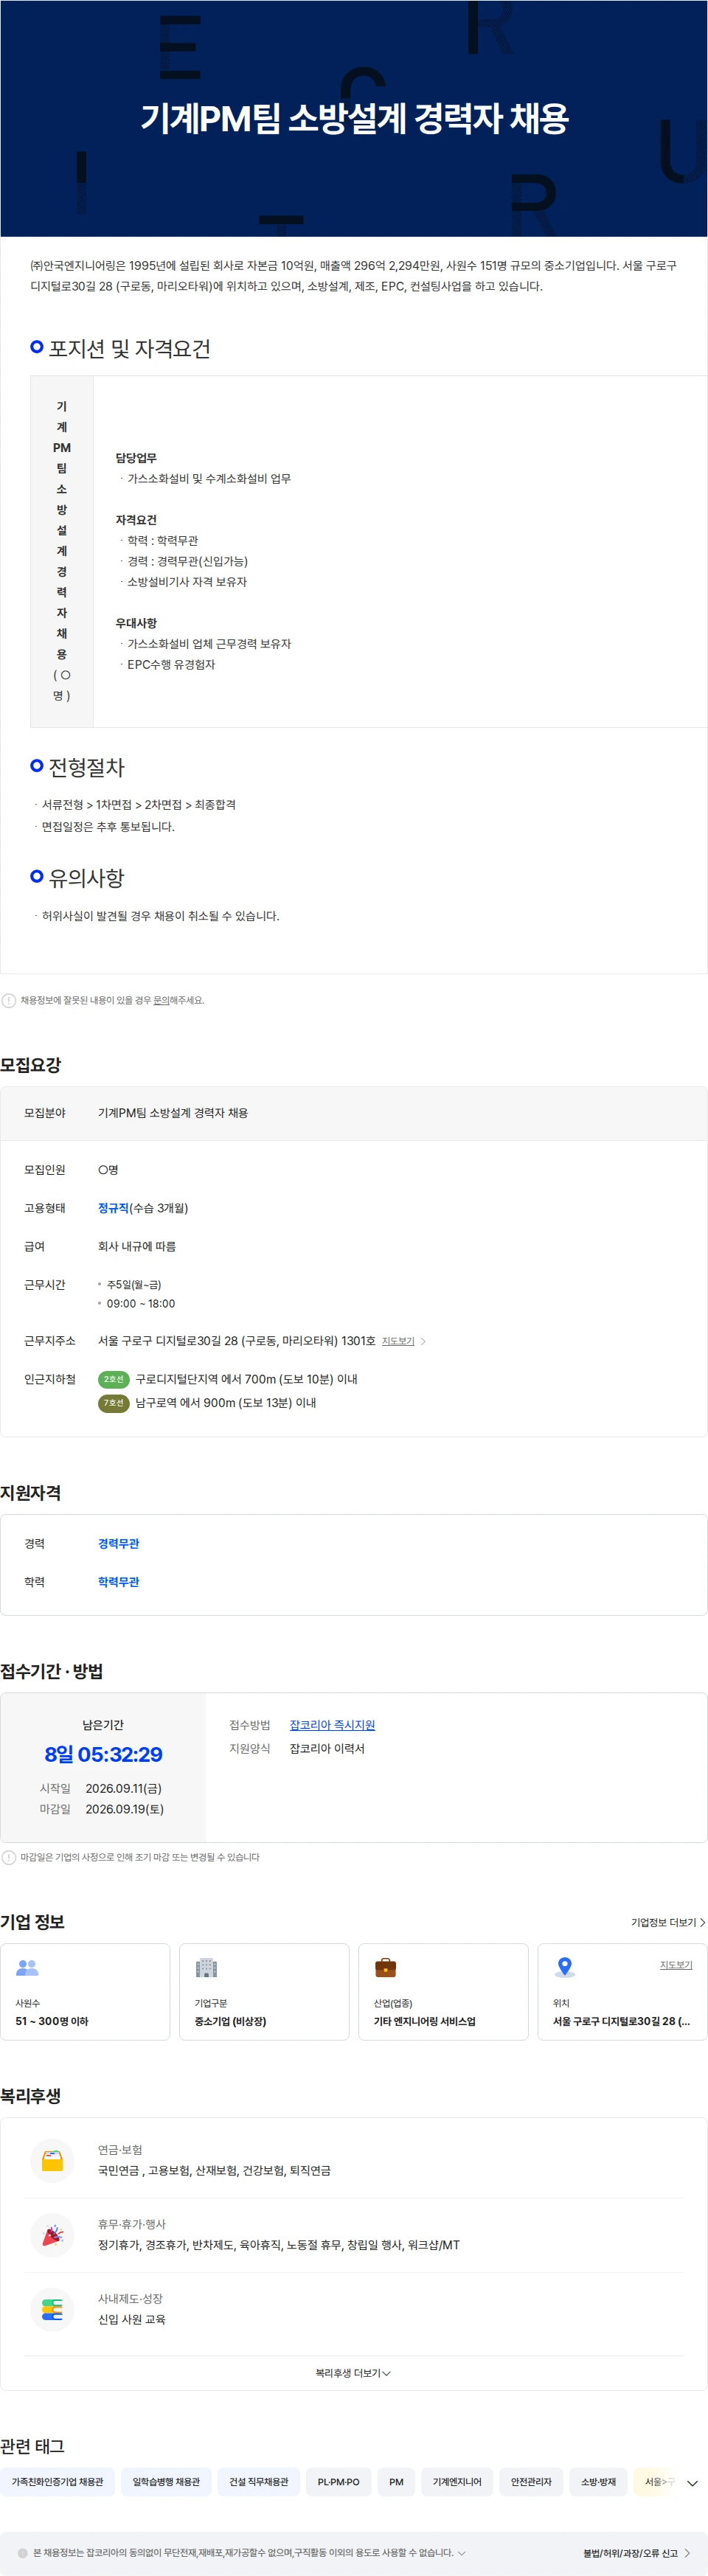Select the 가족친화인증기업 채용관 tag
This screenshot has width=708, height=2576.
pos(57,2482)
